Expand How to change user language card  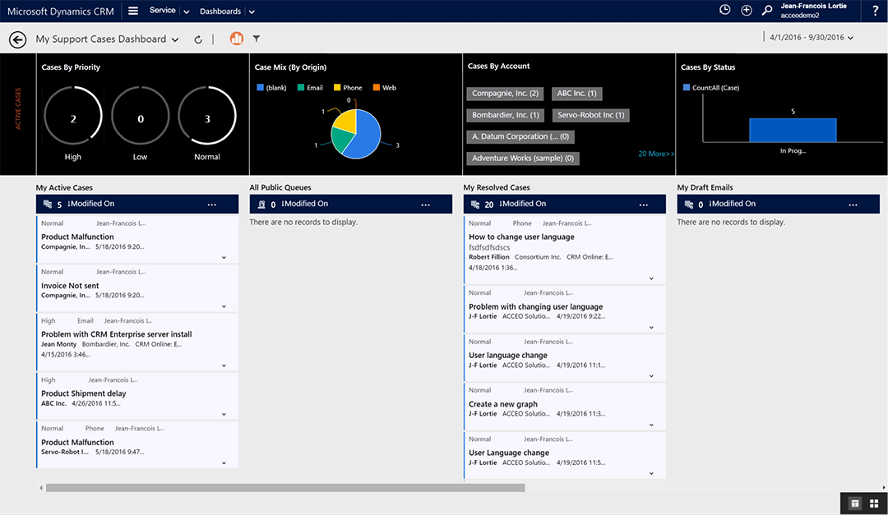[651, 278]
